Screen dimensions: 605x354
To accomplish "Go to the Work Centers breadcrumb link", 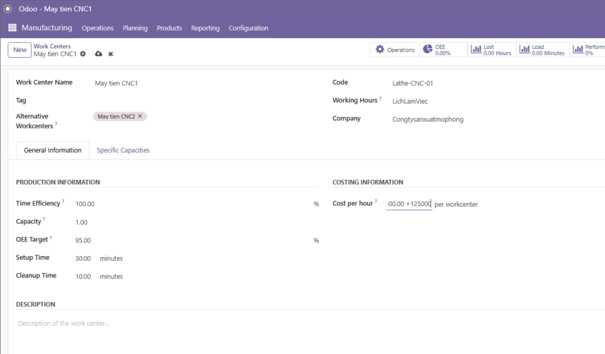I will click(52, 46).
